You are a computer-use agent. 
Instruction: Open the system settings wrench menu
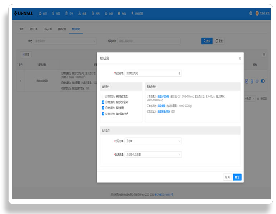[x=137, y=14]
